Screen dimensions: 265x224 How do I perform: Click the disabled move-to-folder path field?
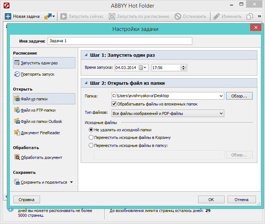159,155
